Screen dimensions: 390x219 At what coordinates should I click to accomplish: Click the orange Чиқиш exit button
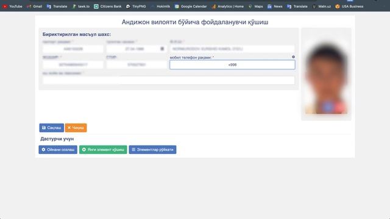click(76, 128)
